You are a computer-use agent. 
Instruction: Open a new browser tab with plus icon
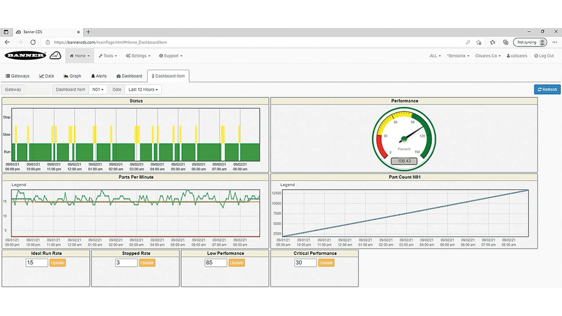pyautogui.click(x=88, y=32)
